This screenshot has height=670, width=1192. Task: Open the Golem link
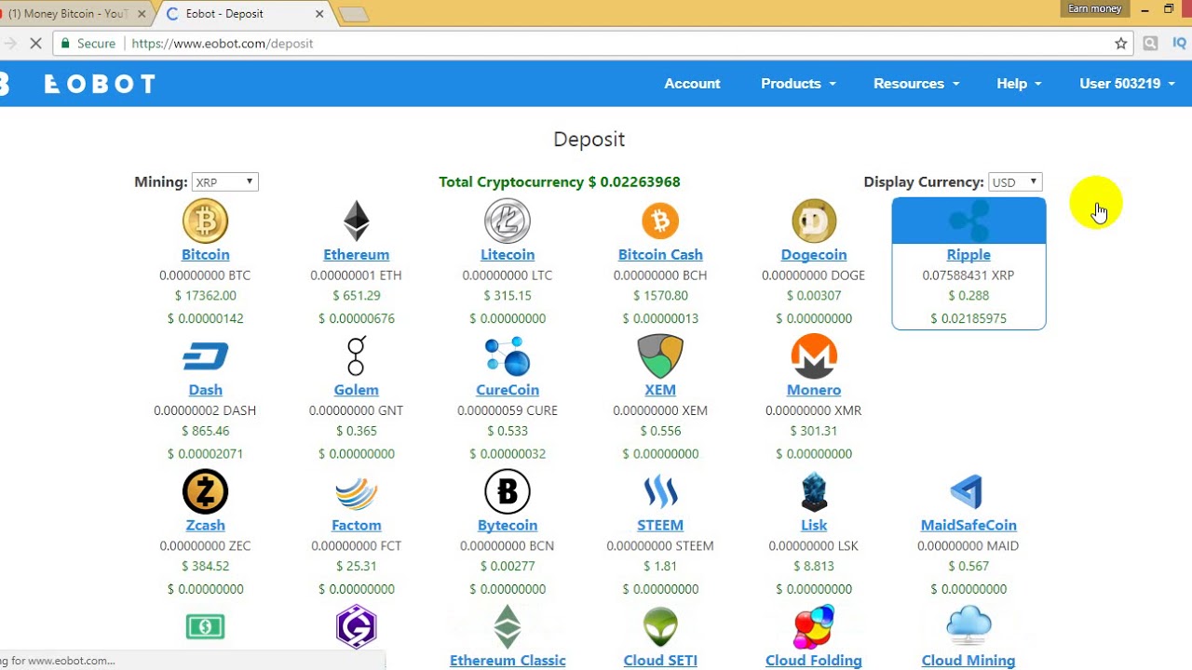[x=356, y=390]
